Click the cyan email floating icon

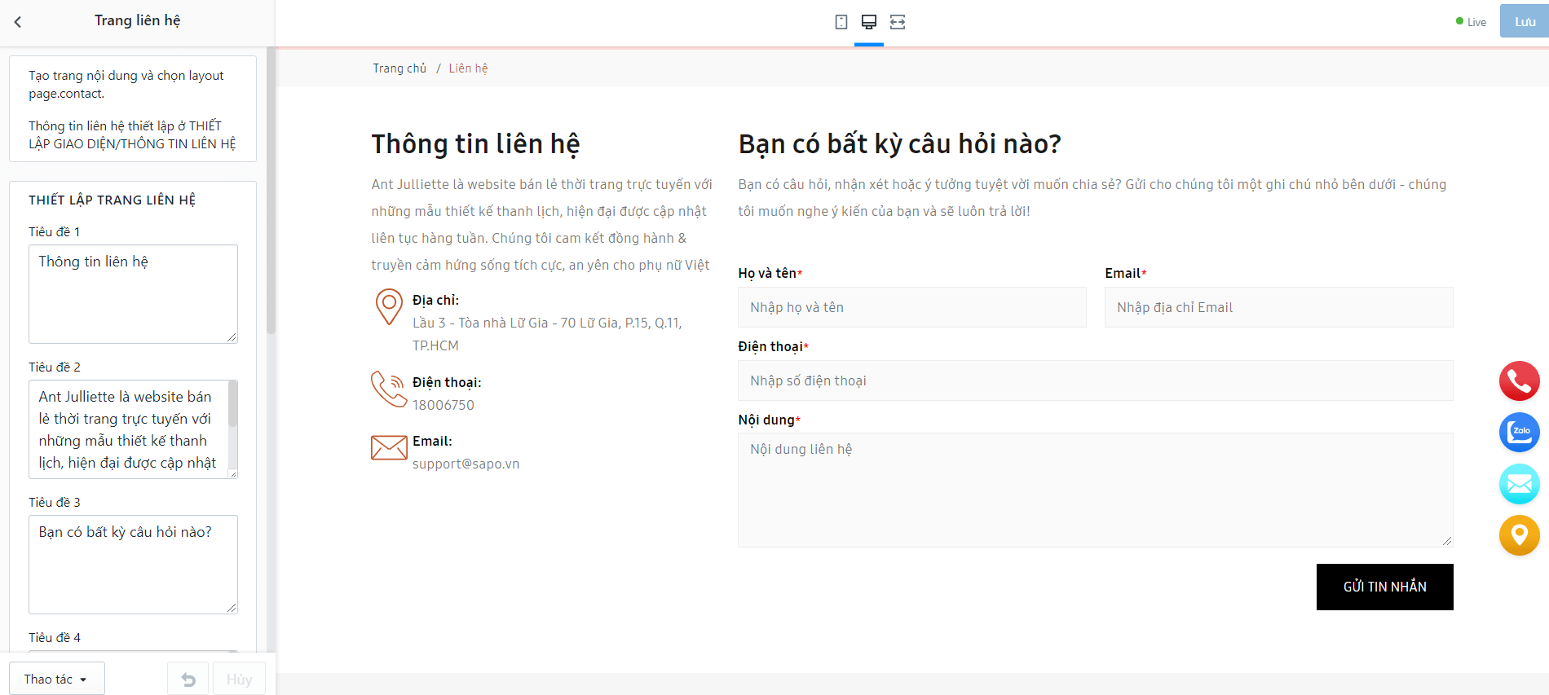(x=1520, y=484)
